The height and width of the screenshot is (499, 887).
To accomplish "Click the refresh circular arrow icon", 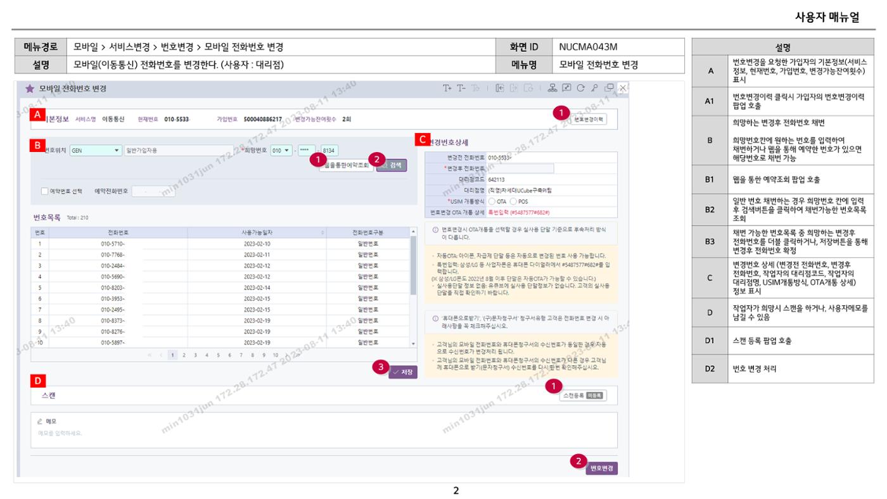I will click(x=581, y=88).
